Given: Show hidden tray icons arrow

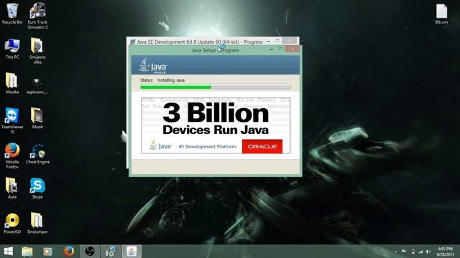Looking at the screenshot, I should 396,252.
